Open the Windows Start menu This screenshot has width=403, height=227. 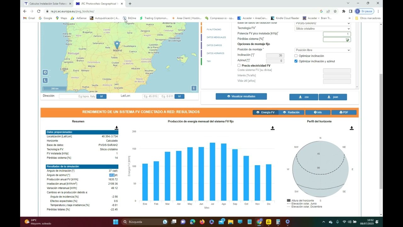pos(116,222)
